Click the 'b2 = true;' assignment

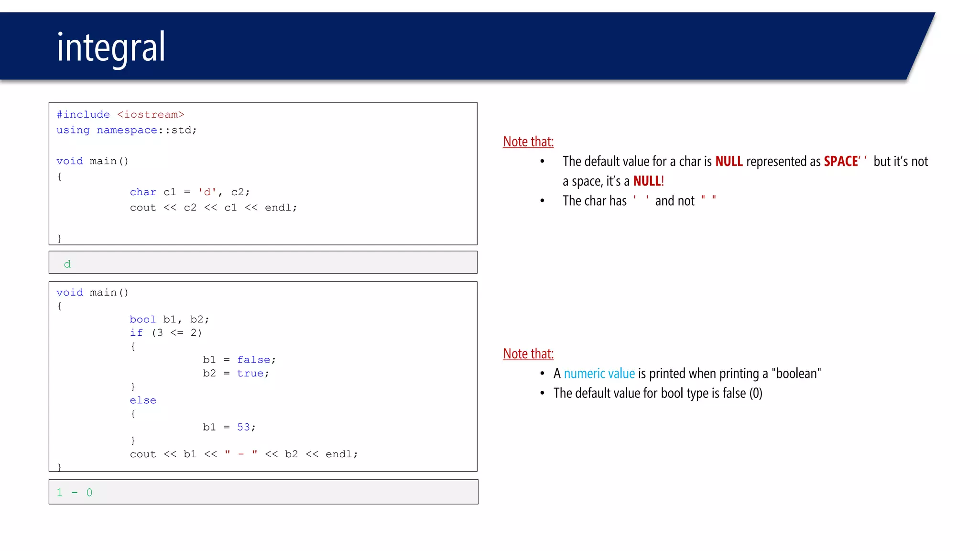coord(236,374)
